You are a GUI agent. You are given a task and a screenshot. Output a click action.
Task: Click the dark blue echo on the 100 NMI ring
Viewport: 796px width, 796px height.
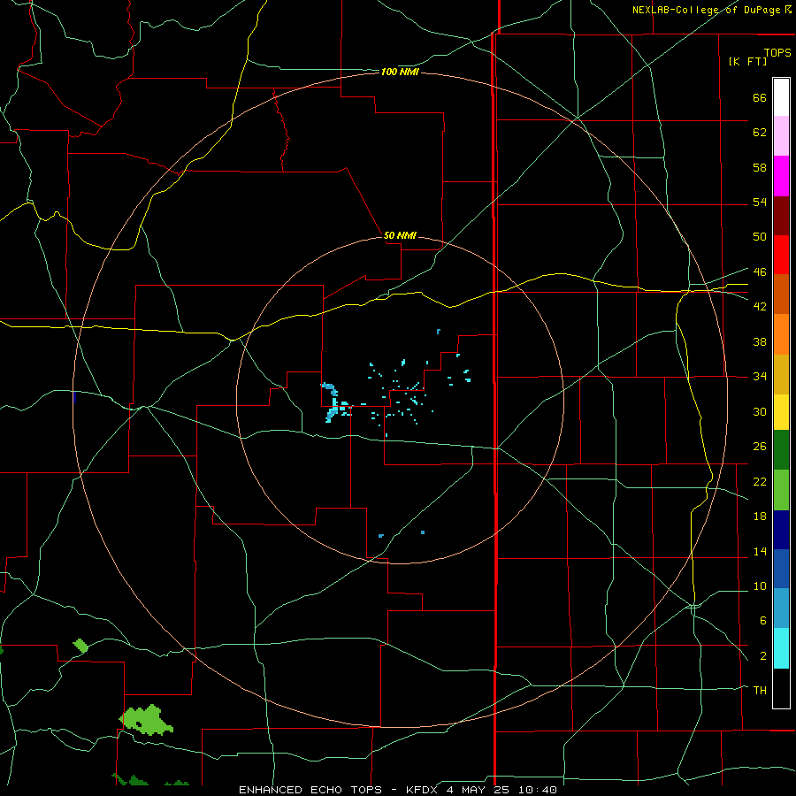coord(74,397)
